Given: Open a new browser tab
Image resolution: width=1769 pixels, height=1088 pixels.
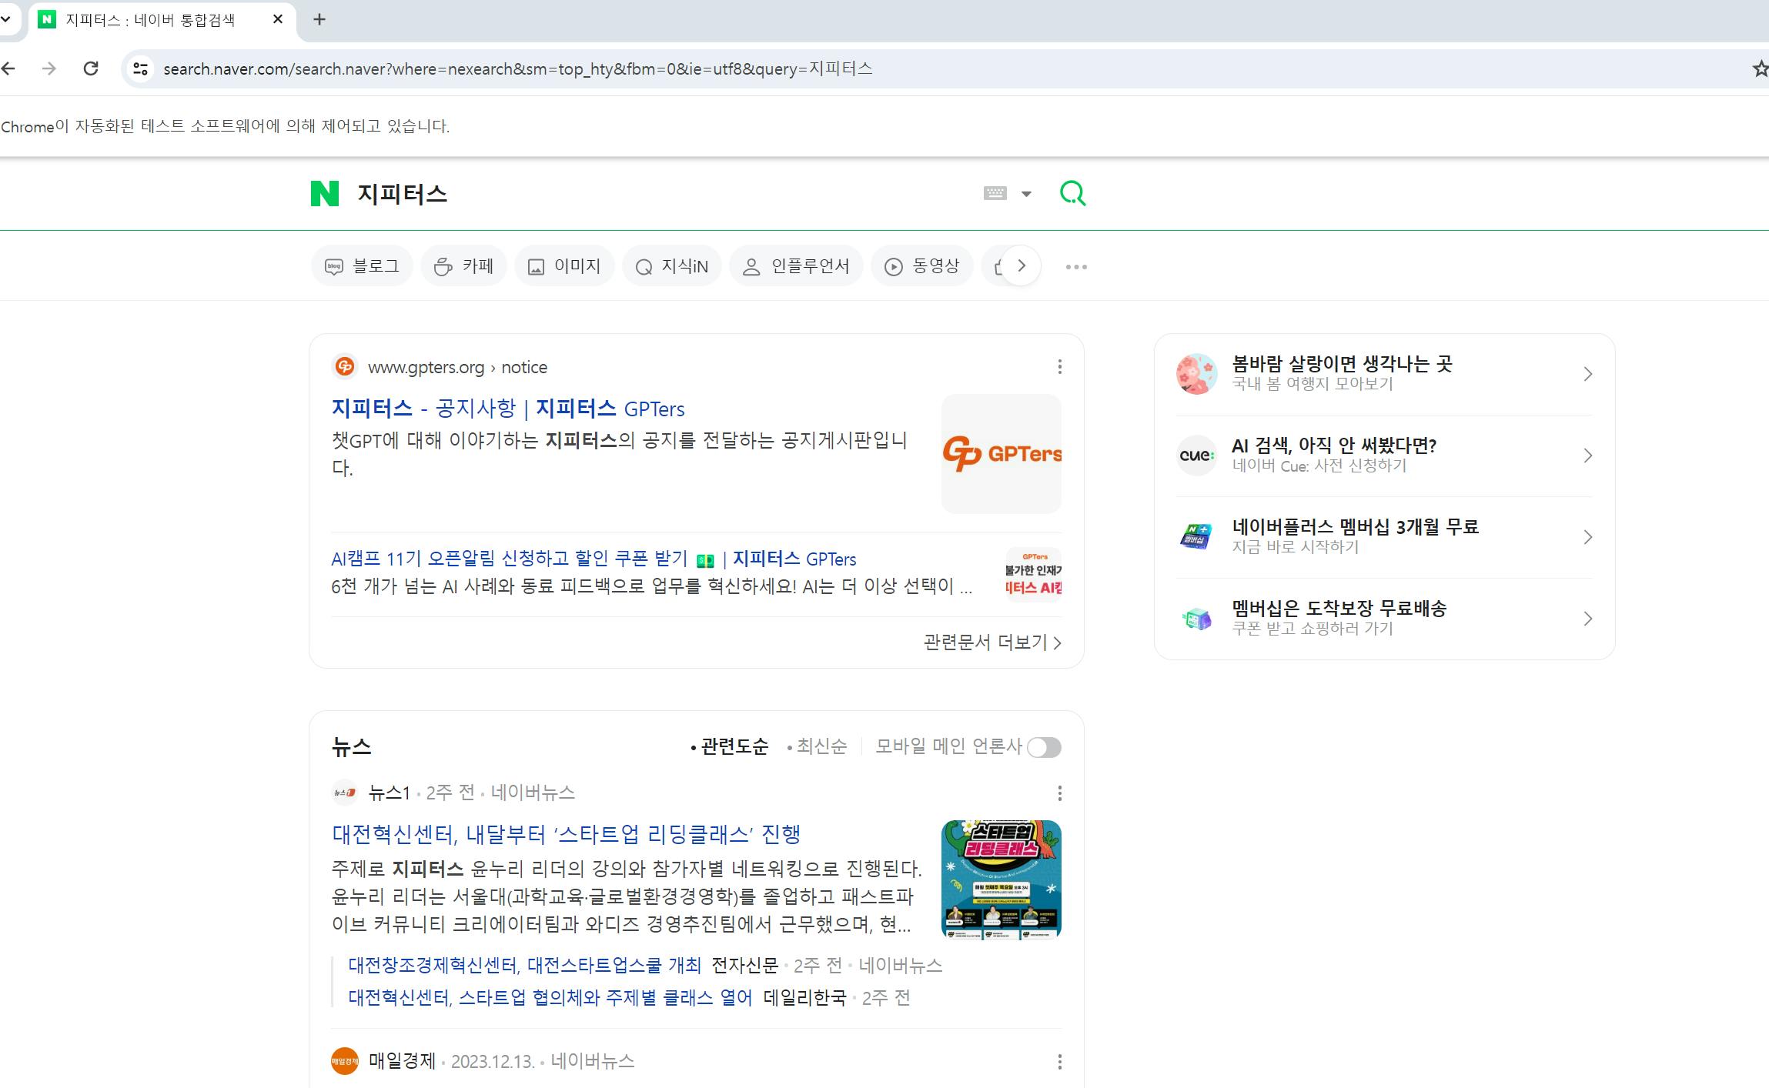Looking at the screenshot, I should pos(319,20).
